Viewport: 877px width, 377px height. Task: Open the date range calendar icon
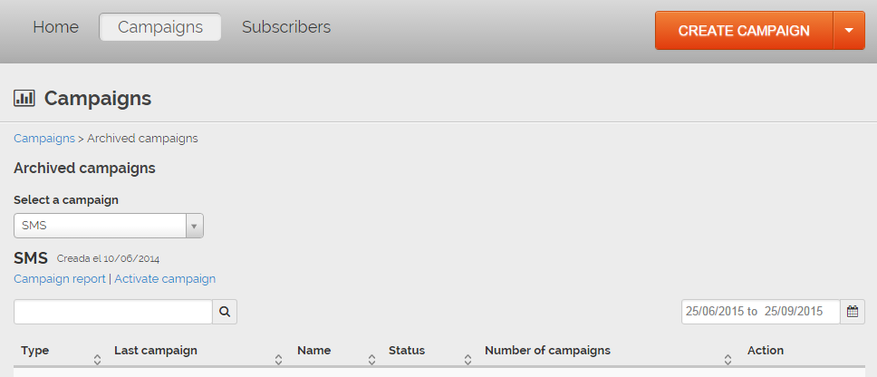coord(853,312)
